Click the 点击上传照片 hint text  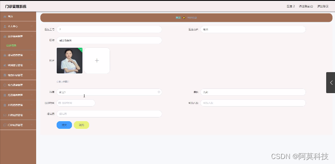pos(63,82)
